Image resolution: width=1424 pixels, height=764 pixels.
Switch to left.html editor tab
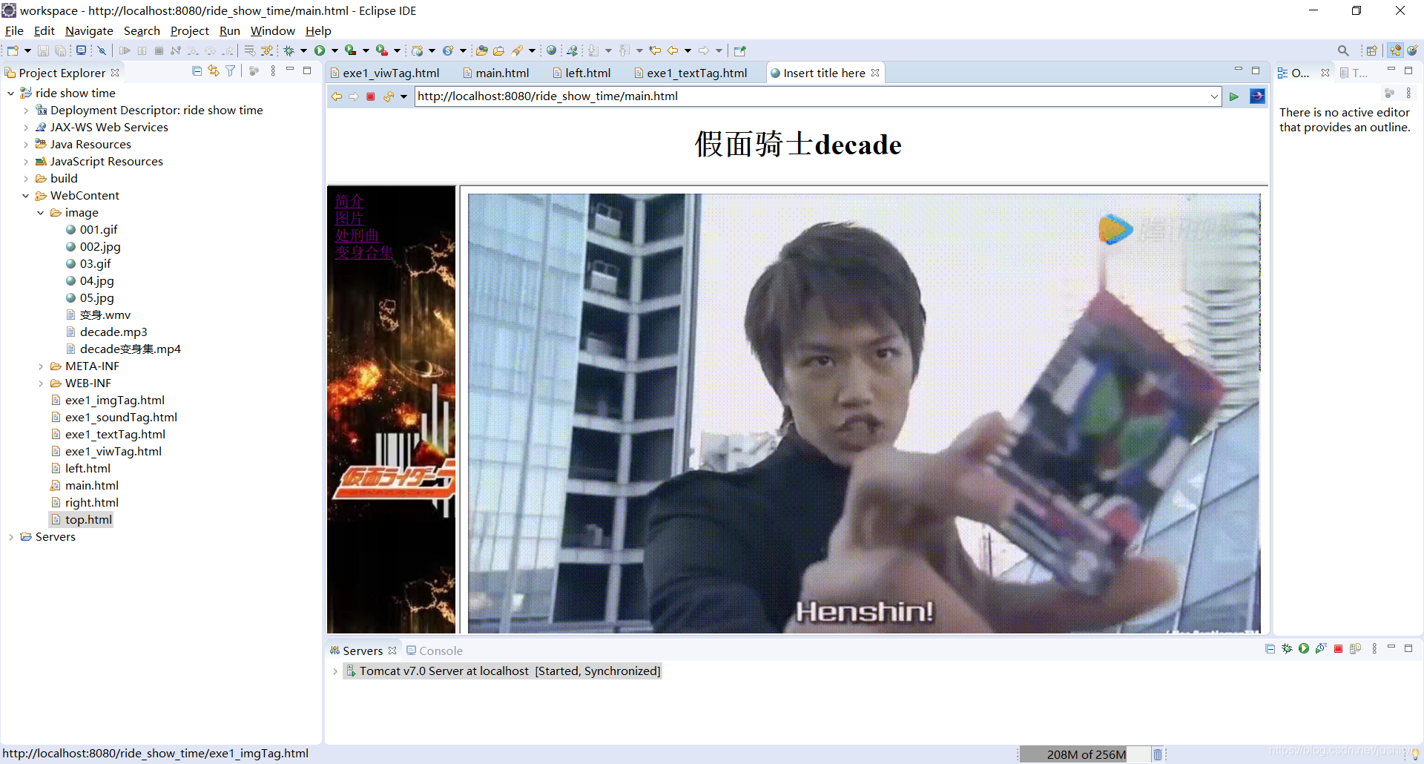pos(581,73)
